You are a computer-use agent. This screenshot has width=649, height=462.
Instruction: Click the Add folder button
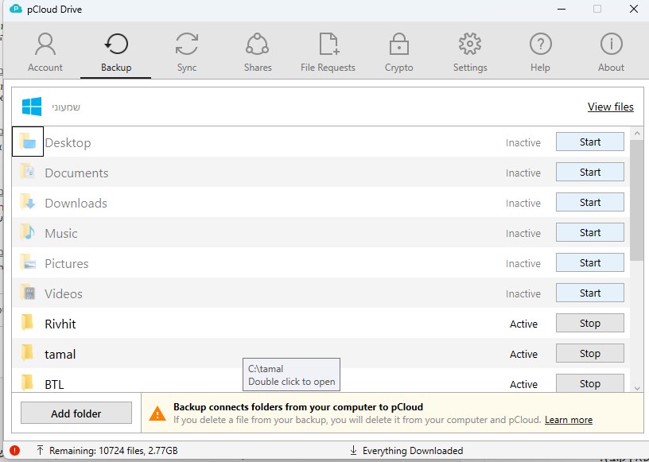pos(76,413)
